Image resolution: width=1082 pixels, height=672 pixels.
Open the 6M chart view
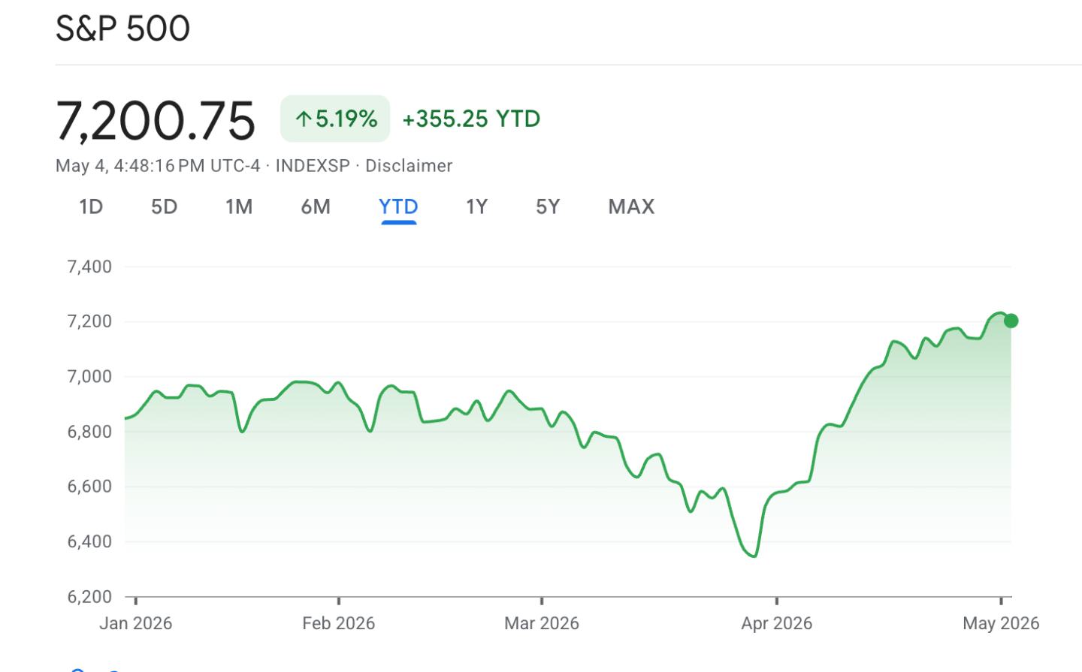coord(316,206)
